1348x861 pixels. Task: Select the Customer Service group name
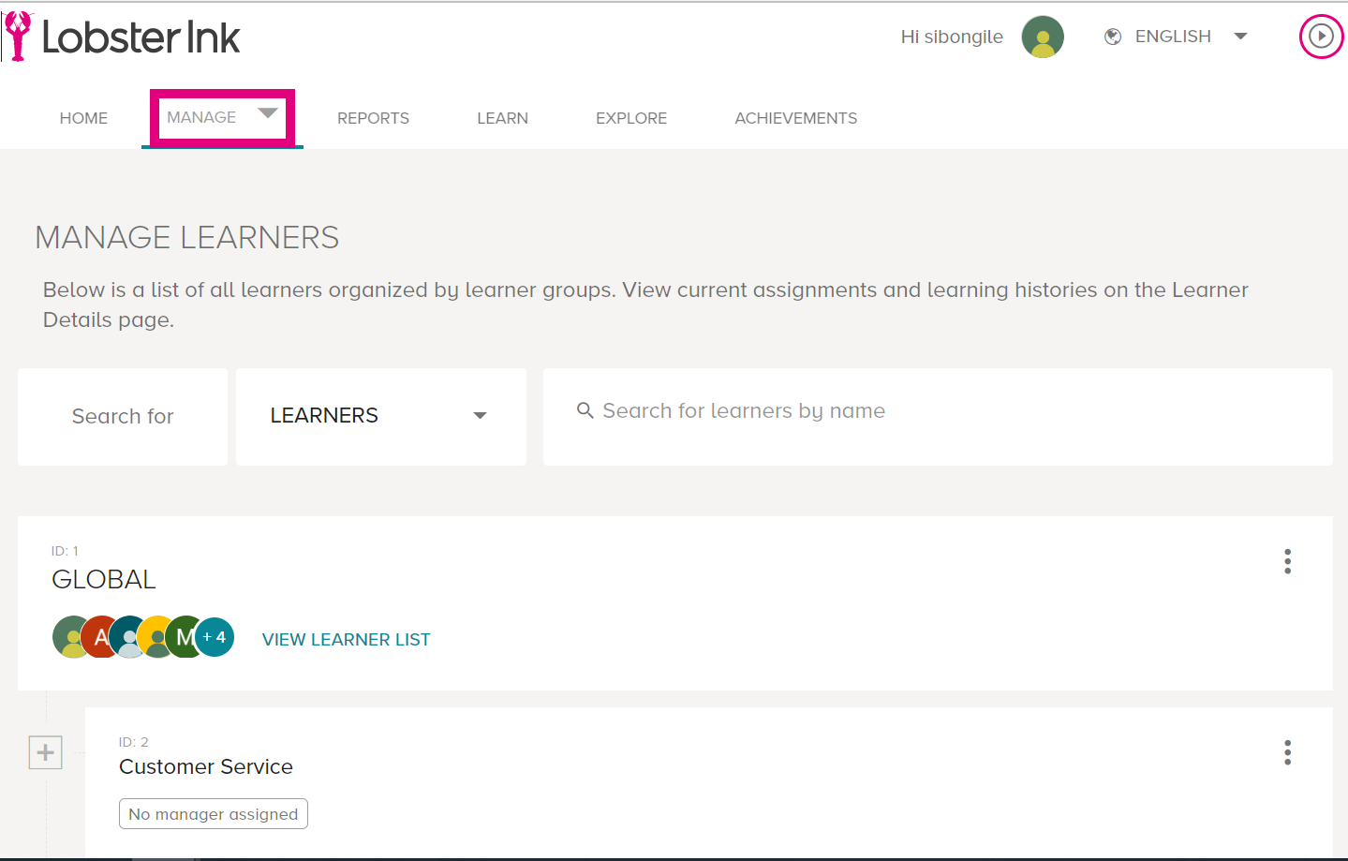(206, 766)
